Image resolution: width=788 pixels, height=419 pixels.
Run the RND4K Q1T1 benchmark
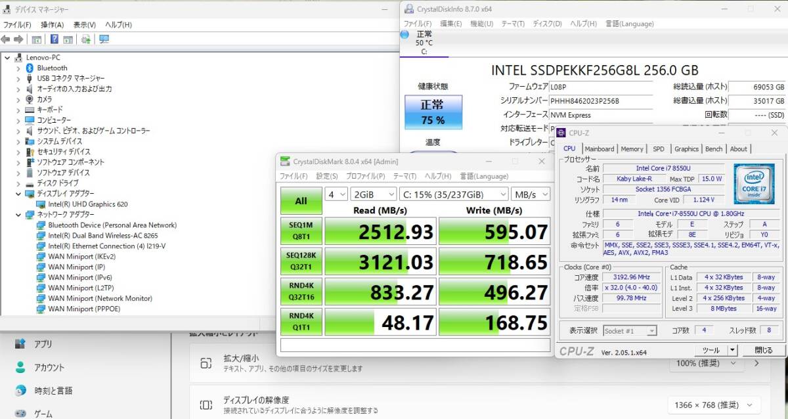coord(301,321)
